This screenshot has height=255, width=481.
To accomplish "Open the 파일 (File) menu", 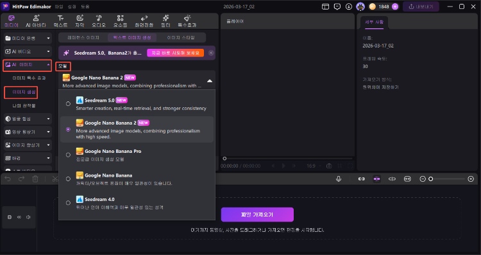I will pyautogui.click(x=58, y=6).
